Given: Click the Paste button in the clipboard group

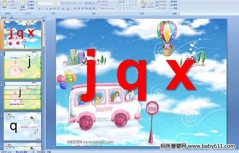Looking at the screenshot, I should (4, 5).
